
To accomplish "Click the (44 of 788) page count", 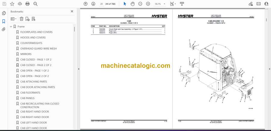I will 111,4.
